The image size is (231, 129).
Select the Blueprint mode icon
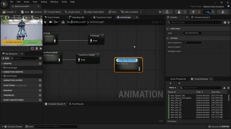208,12
